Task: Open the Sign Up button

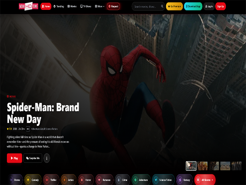Action: point(220,6)
